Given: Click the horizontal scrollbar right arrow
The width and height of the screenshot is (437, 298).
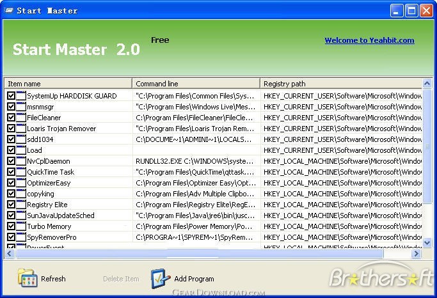Looking at the screenshot, I should [416, 253].
